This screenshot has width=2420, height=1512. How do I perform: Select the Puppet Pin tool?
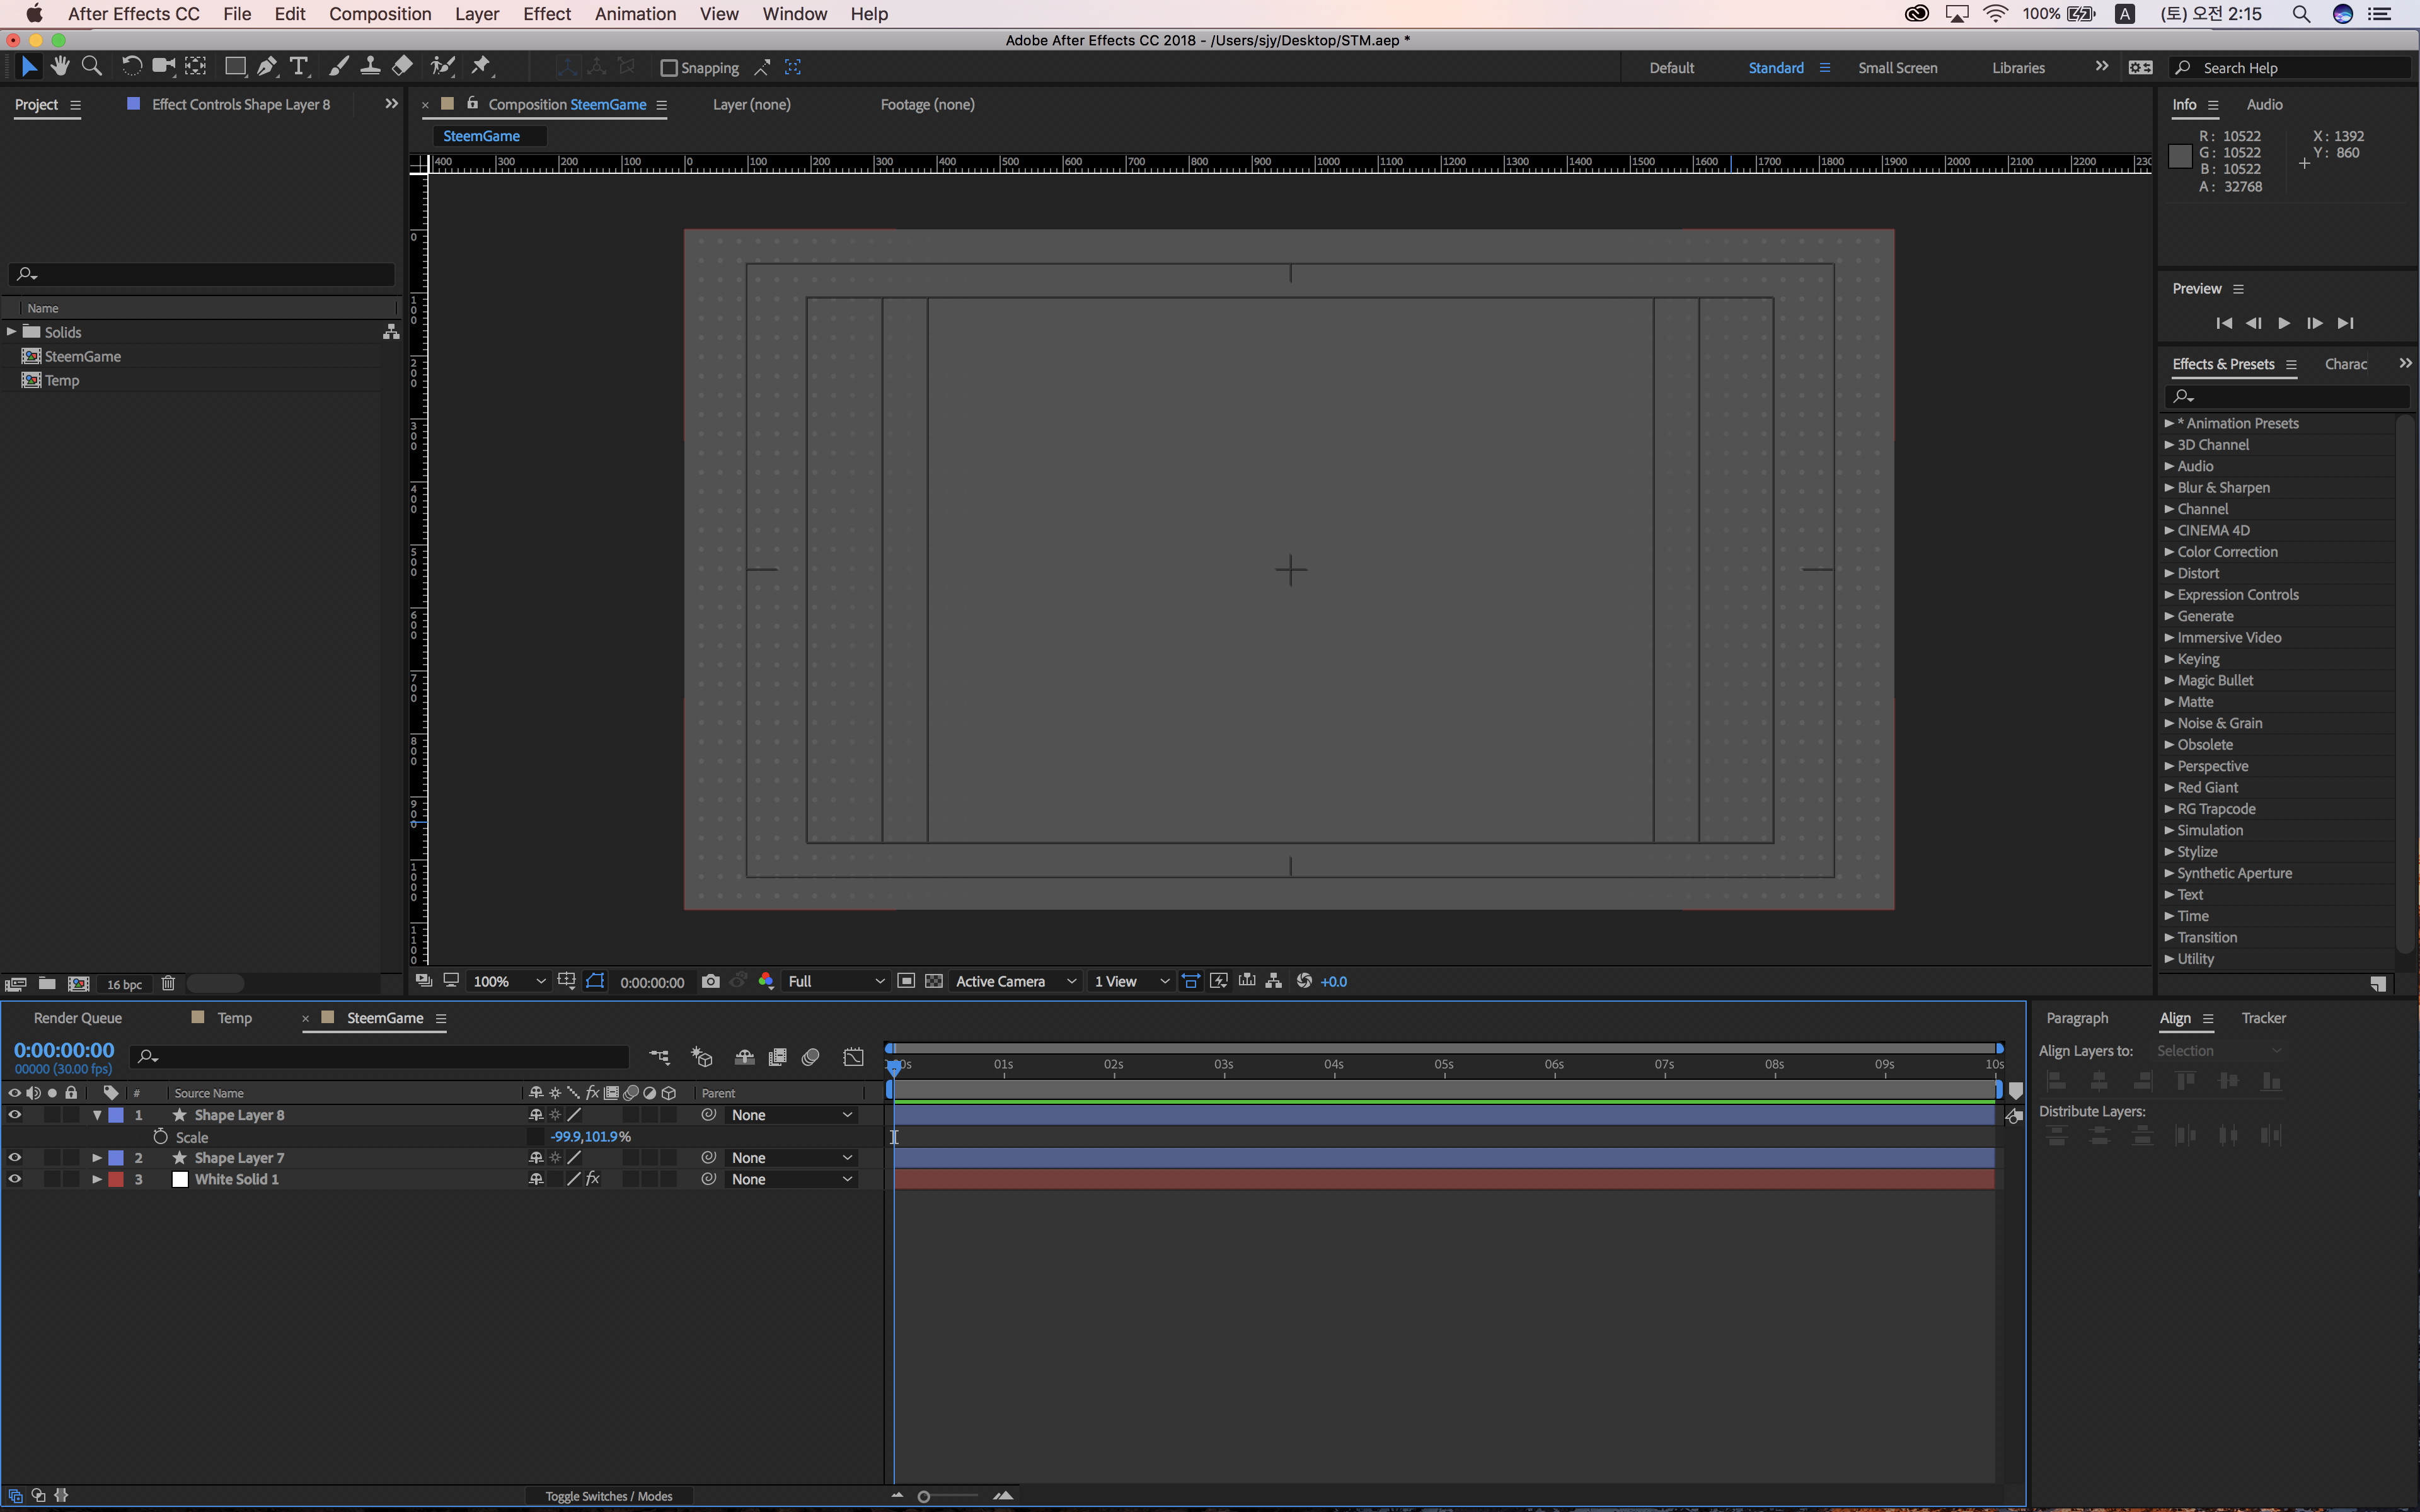click(481, 66)
